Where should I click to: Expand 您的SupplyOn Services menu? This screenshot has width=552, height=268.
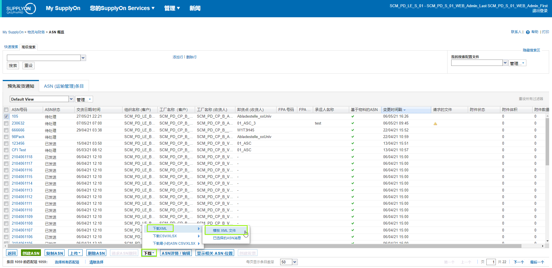(x=122, y=8)
